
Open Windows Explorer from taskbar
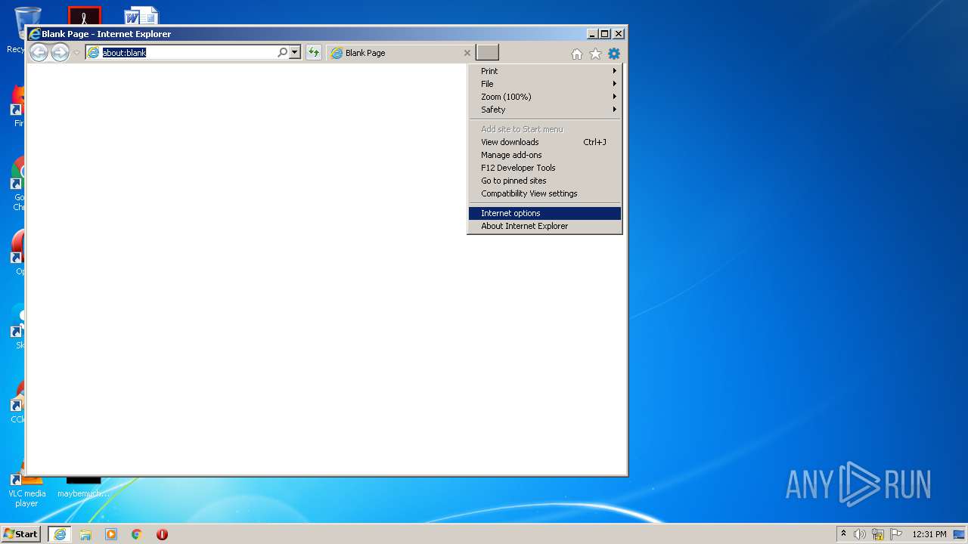tap(85, 534)
